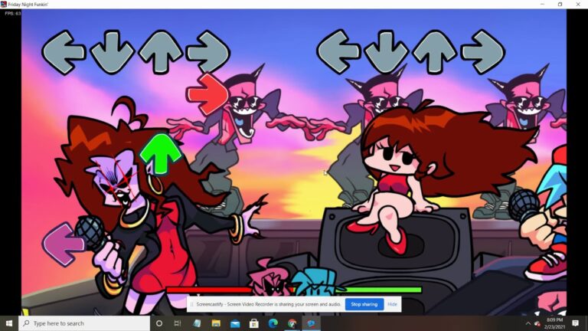Click the green up-arrow falling note
Screen dimensions: 588x331
(x=161, y=154)
